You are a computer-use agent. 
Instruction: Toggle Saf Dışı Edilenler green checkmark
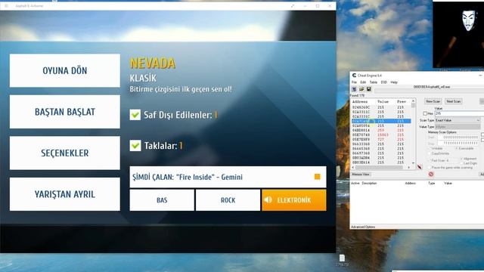pos(135,115)
